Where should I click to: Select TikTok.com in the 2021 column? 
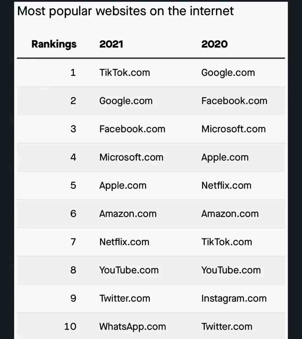(x=125, y=72)
